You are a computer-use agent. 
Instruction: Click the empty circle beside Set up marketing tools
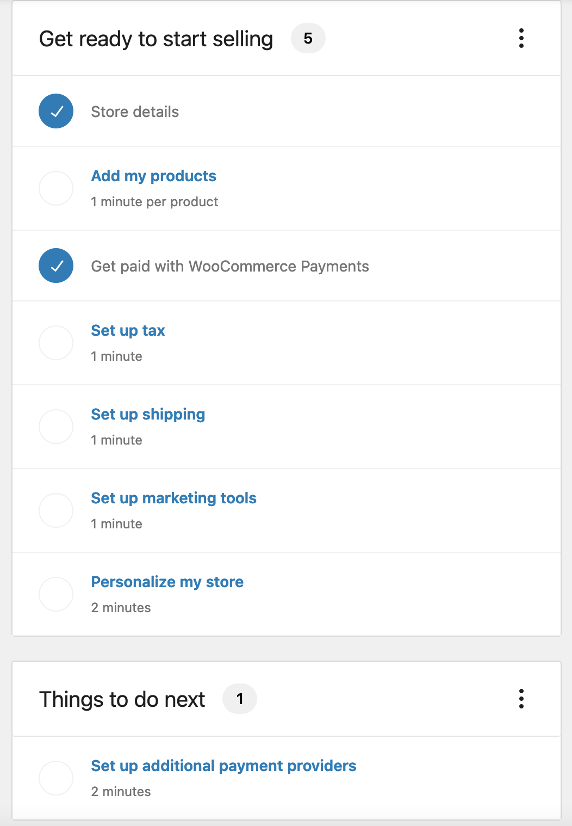pyautogui.click(x=56, y=510)
